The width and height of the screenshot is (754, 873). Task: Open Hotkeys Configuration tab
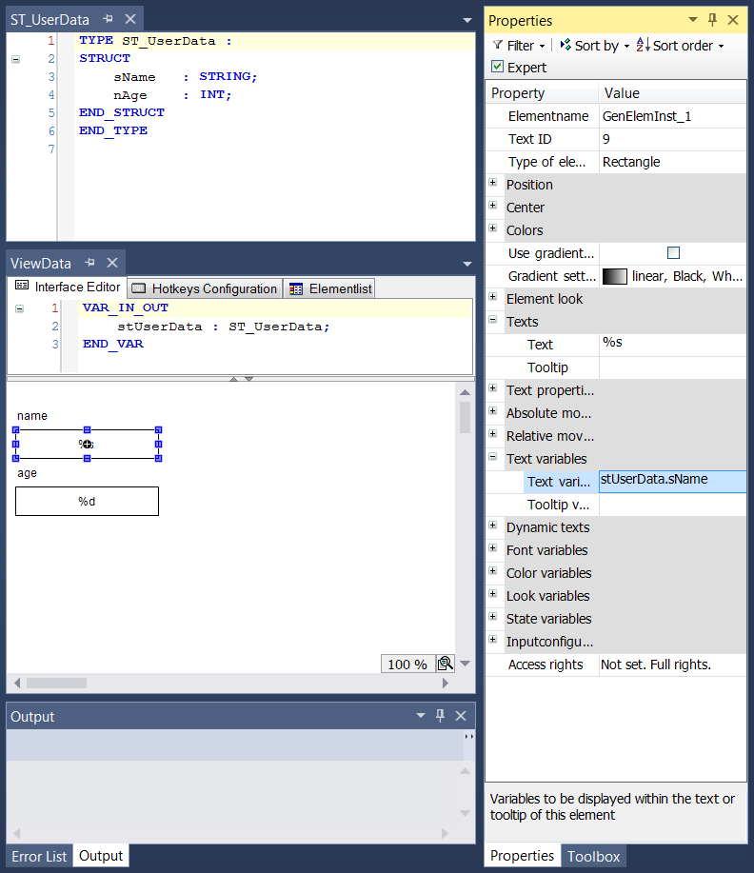click(205, 288)
